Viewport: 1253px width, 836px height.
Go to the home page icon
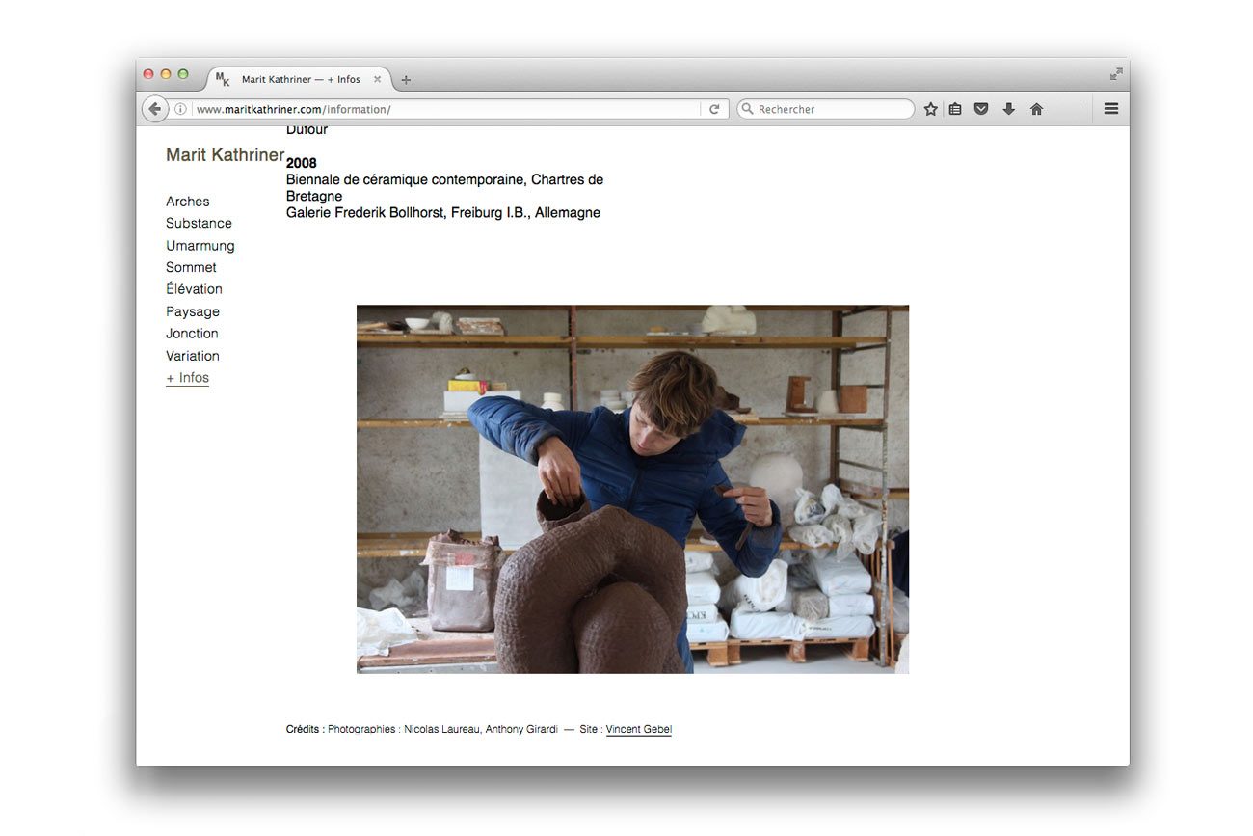tap(1036, 109)
